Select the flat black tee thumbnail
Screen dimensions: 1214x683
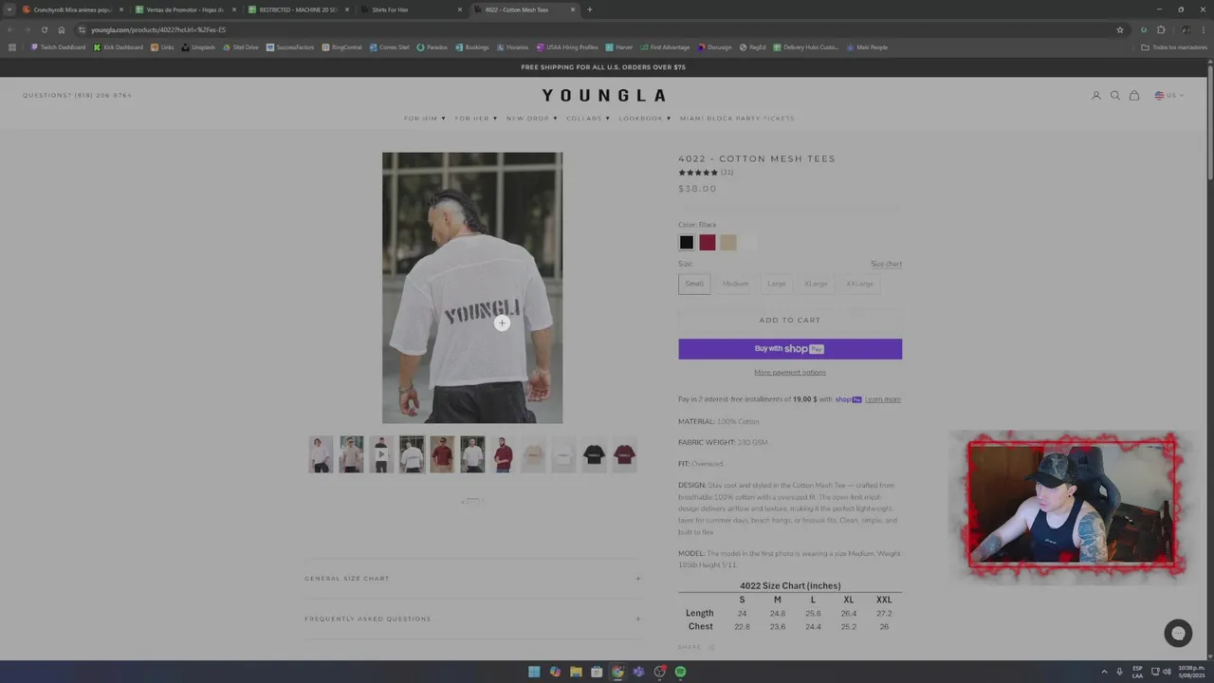click(594, 454)
